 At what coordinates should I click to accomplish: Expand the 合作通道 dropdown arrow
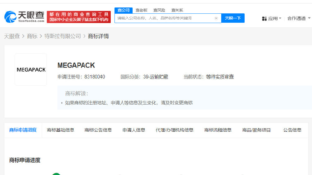pos(309,18)
